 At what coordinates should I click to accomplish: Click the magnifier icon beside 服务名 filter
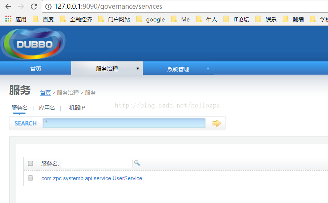[x=137, y=163]
